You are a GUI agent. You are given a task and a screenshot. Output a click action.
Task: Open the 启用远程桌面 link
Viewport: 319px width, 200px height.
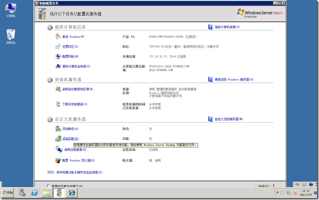[75, 150]
